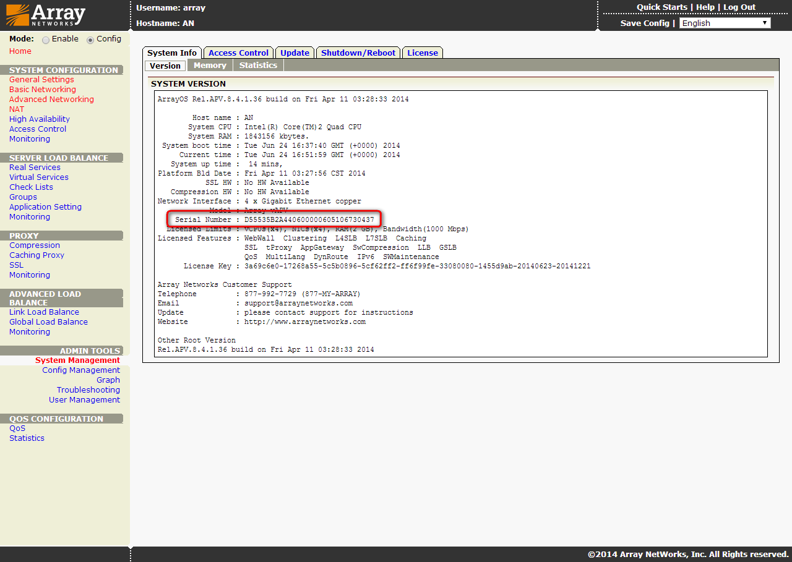The image size is (792, 562).
Task: Open the Help link in header
Action: coord(705,7)
